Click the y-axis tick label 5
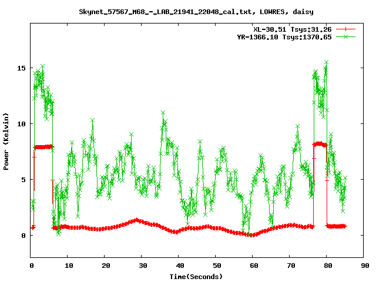 click(x=23, y=180)
